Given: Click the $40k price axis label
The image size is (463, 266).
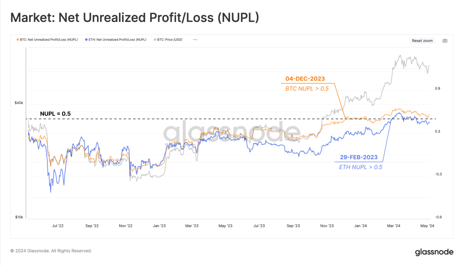Looking at the screenshot, I should pyautogui.click(x=19, y=103).
